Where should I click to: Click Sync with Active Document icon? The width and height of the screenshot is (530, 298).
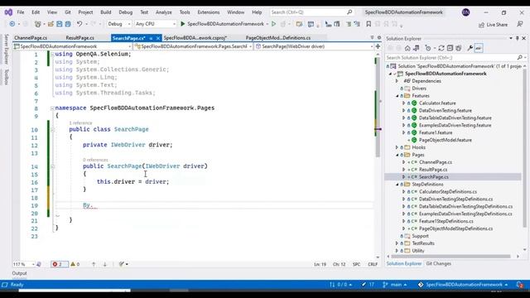coord(441,48)
